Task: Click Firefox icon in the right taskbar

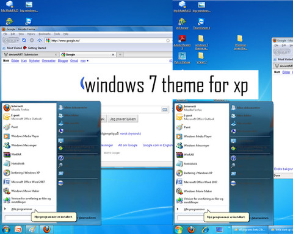Action: [x=191, y=230]
